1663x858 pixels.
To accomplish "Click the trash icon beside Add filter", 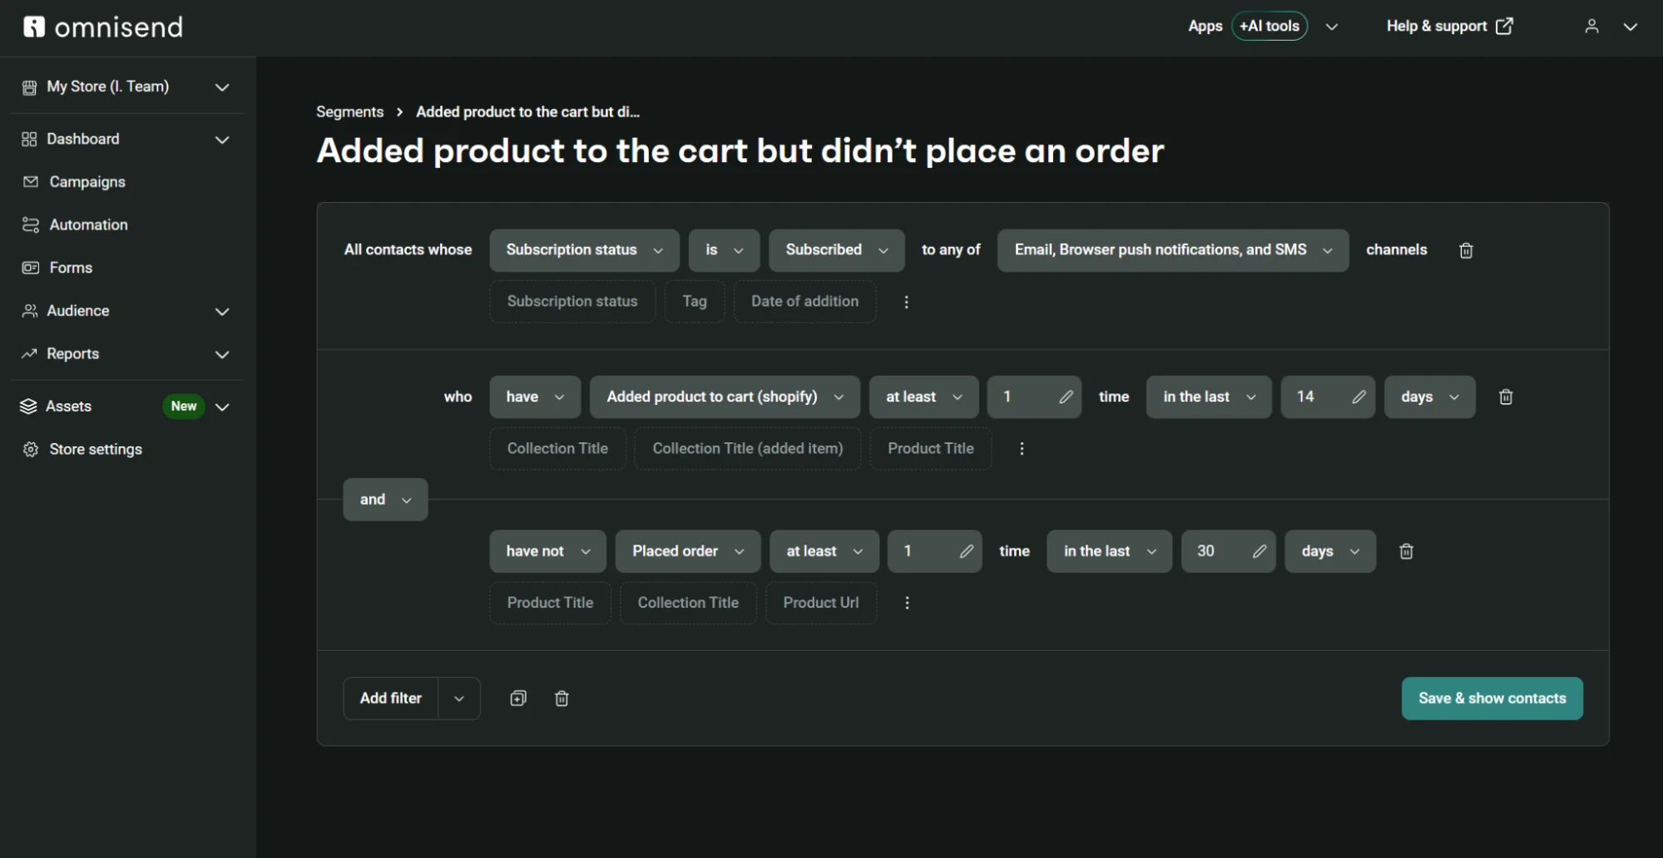I will click(562, 698).
